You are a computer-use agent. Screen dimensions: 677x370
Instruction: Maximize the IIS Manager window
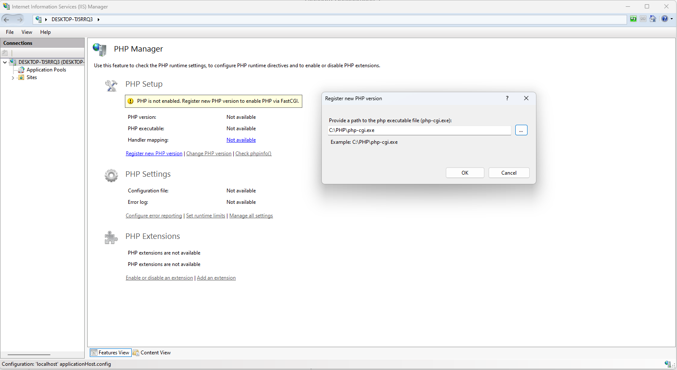tap(647, 6)
